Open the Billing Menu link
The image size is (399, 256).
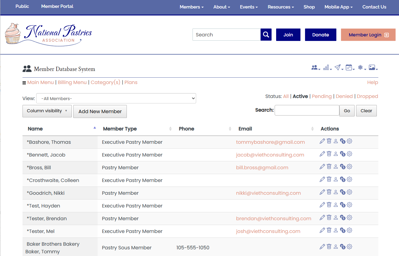pyautogui.click(x=72, y=82)
